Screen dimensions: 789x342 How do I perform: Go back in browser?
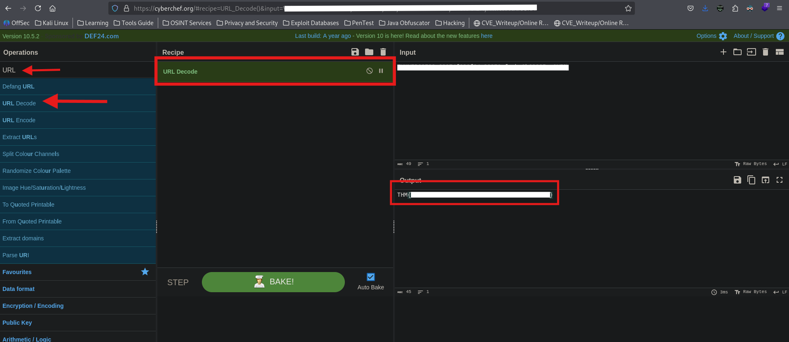click(8, 8)
